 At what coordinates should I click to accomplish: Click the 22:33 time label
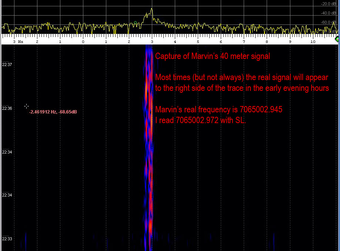[7, 238]
